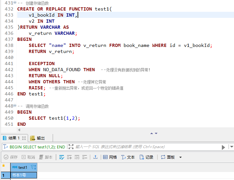Click the expand filter panel icon
Image resolution: width=234 pixels, height=180 pixels.
71,147
